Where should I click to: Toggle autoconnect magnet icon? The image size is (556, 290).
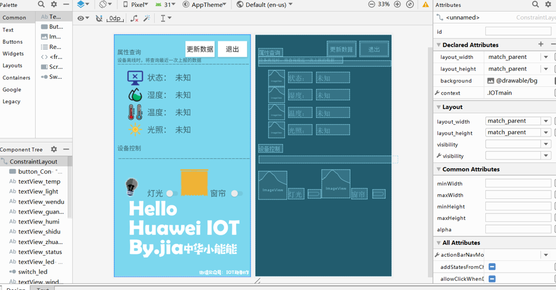point(99,18)
